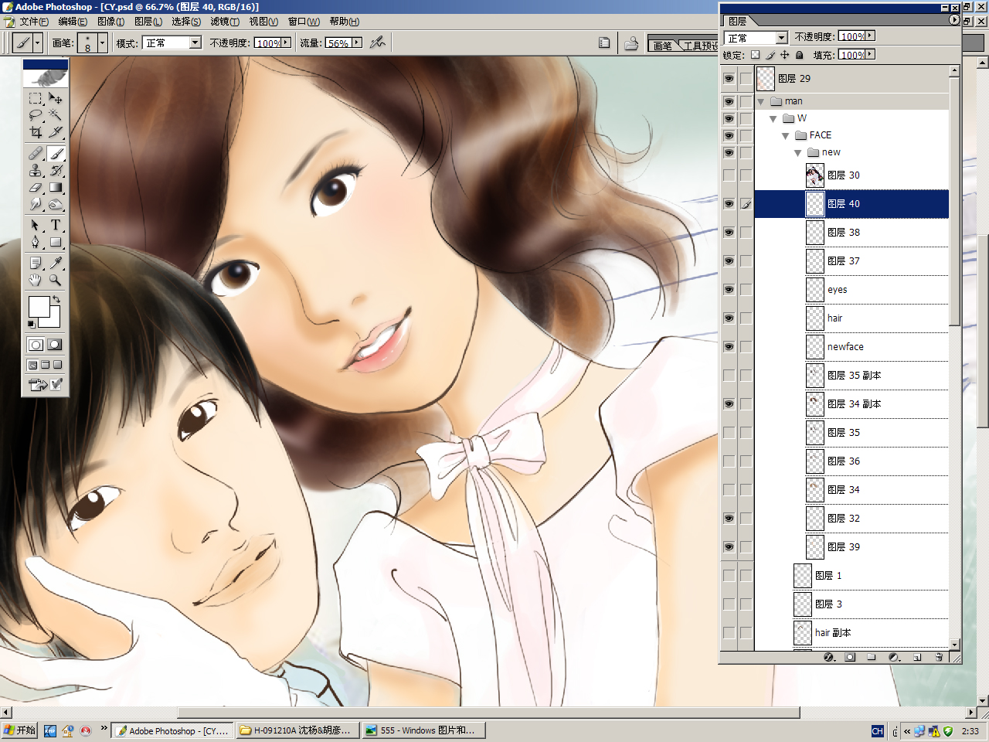This screenshot has width=989, height=742.
Task: Collapse the new layer folder
Action: pyautogui.click(x=798, y=152)
